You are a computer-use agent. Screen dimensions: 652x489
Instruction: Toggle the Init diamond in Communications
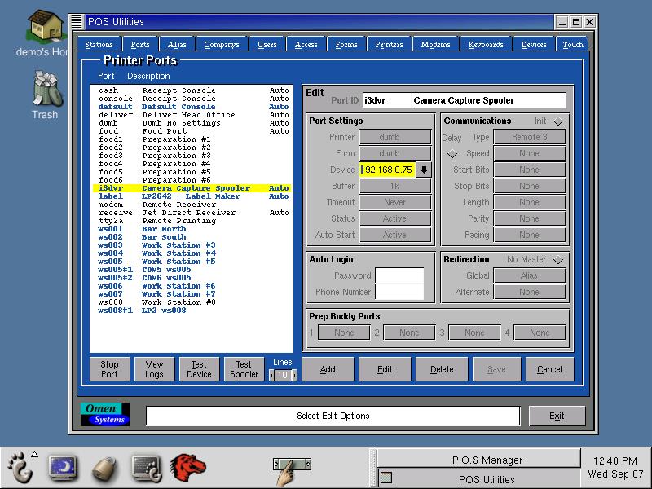(x=558, y=121)
